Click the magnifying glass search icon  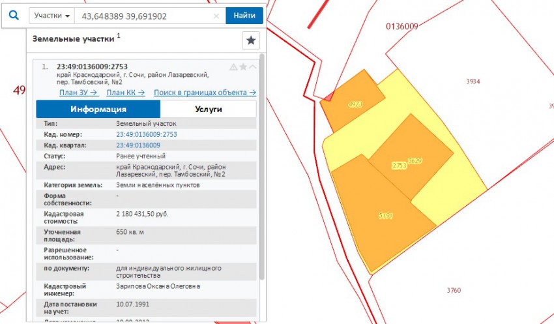14,16
